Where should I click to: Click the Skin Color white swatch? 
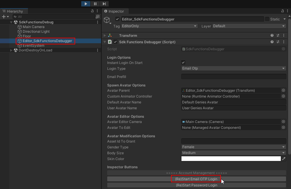tap(231, 159)
